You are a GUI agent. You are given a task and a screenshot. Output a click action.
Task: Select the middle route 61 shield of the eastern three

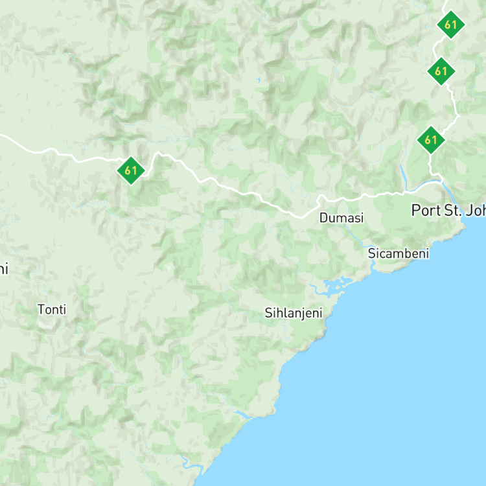point(441,71)
